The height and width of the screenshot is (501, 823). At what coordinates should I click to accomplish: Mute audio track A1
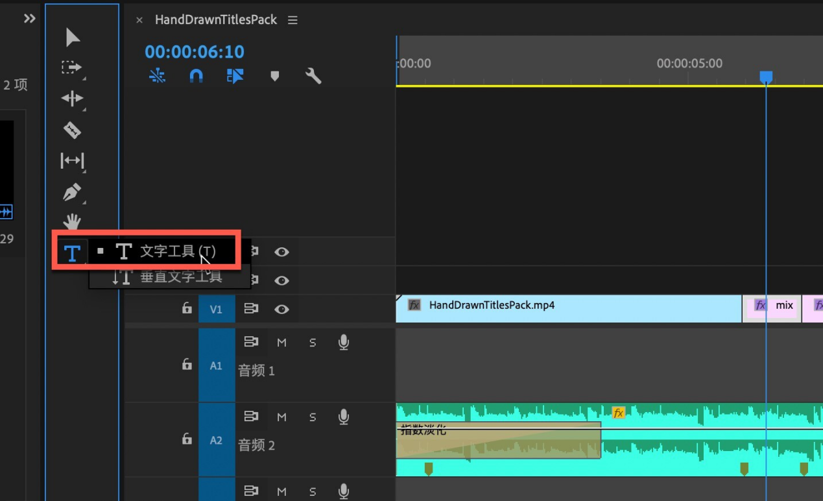pyautogui.click(x=281, y=342)
